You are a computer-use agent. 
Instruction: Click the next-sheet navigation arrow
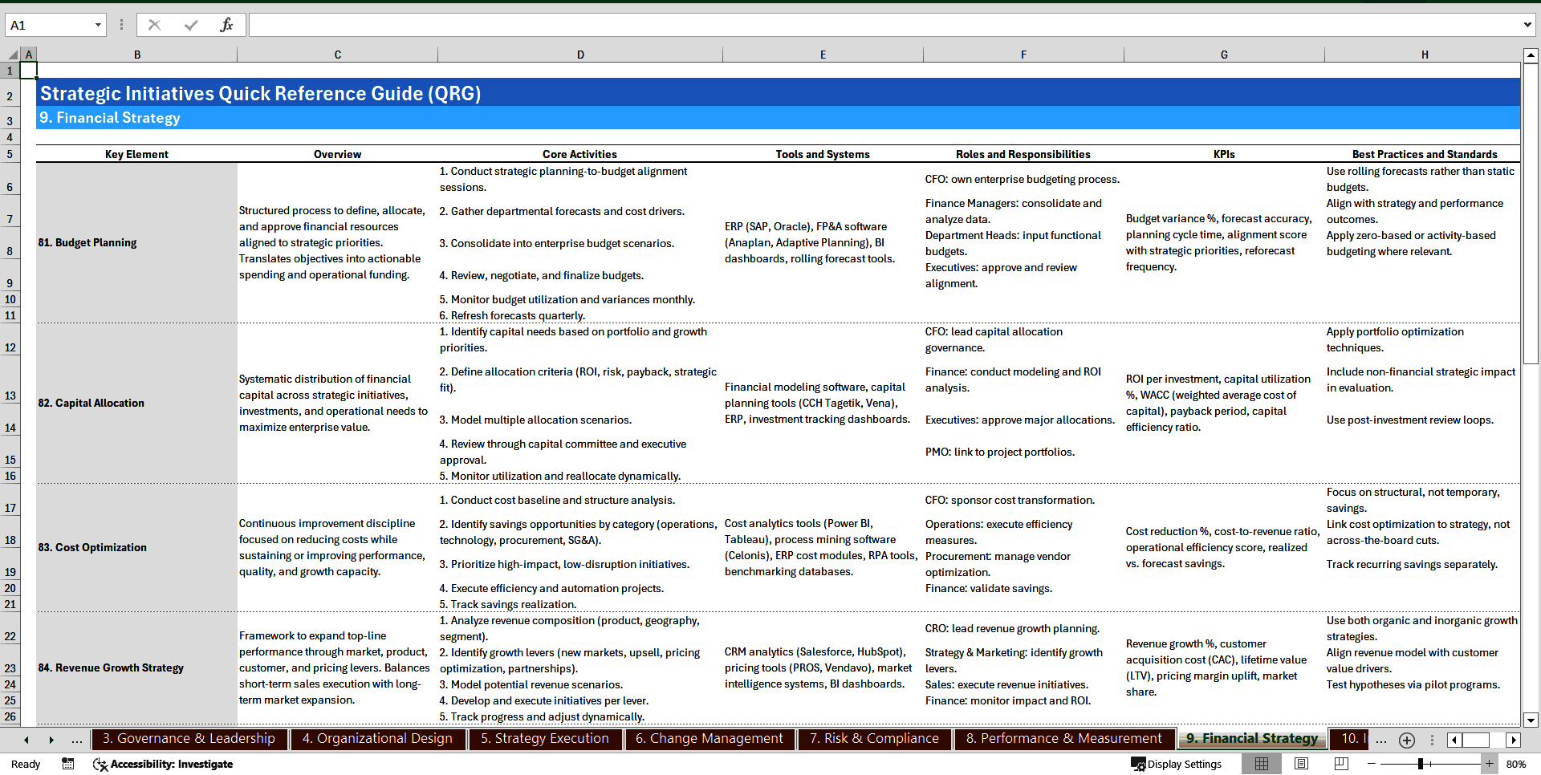pyautogui.click(x=52, y=740)
